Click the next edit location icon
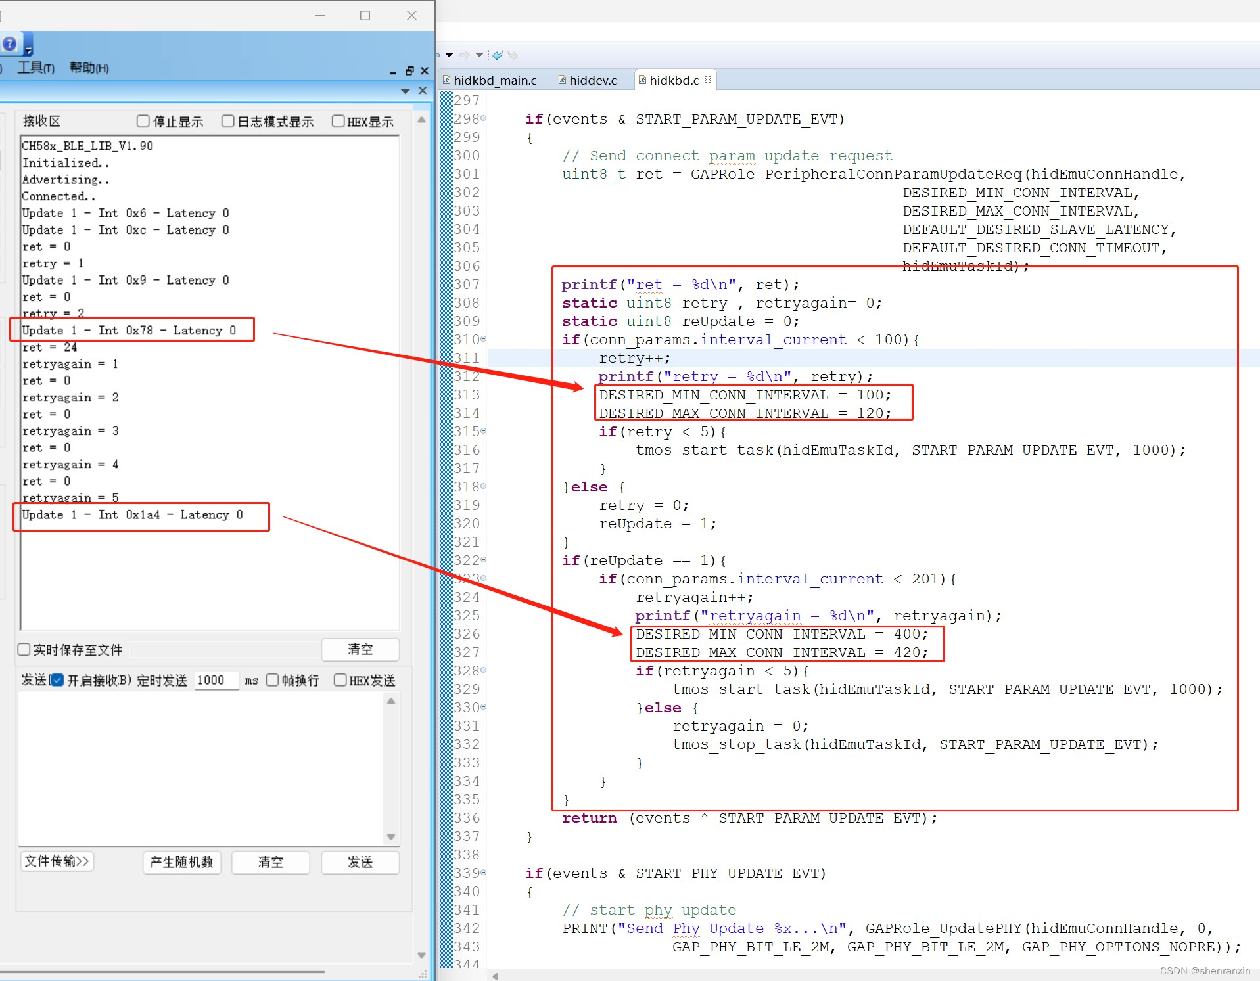The width and height of the screenshot is (1260, 981). (x=513, y=55)
